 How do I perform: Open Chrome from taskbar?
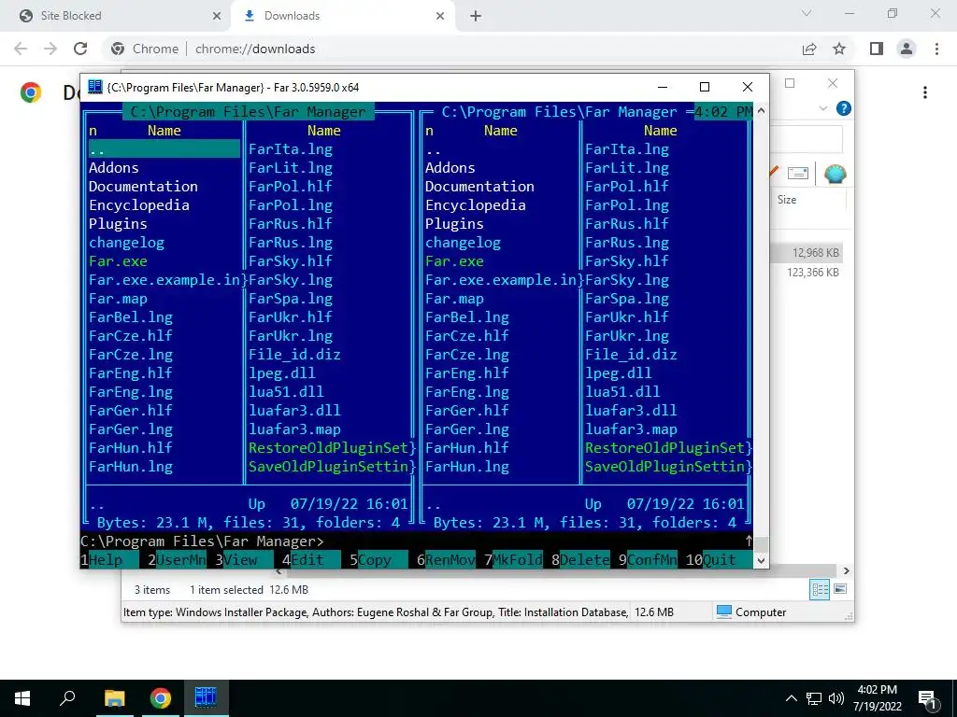click(x=161, y=698)
